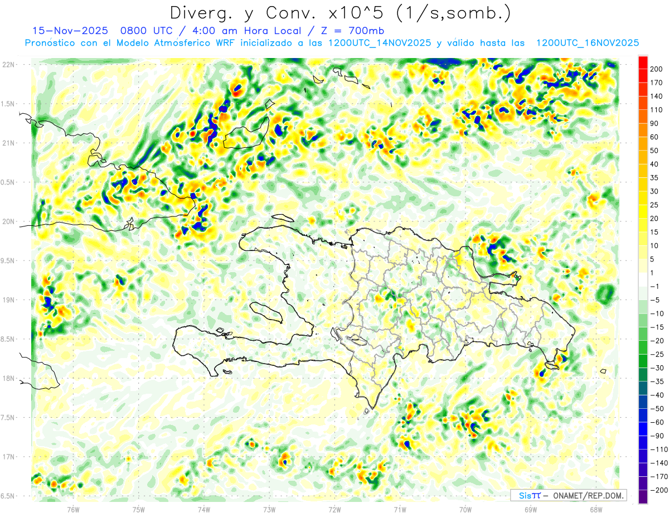Screen dimensions: 669x517
Task: Click the latitude label "0.5N"
Action: 8,182
